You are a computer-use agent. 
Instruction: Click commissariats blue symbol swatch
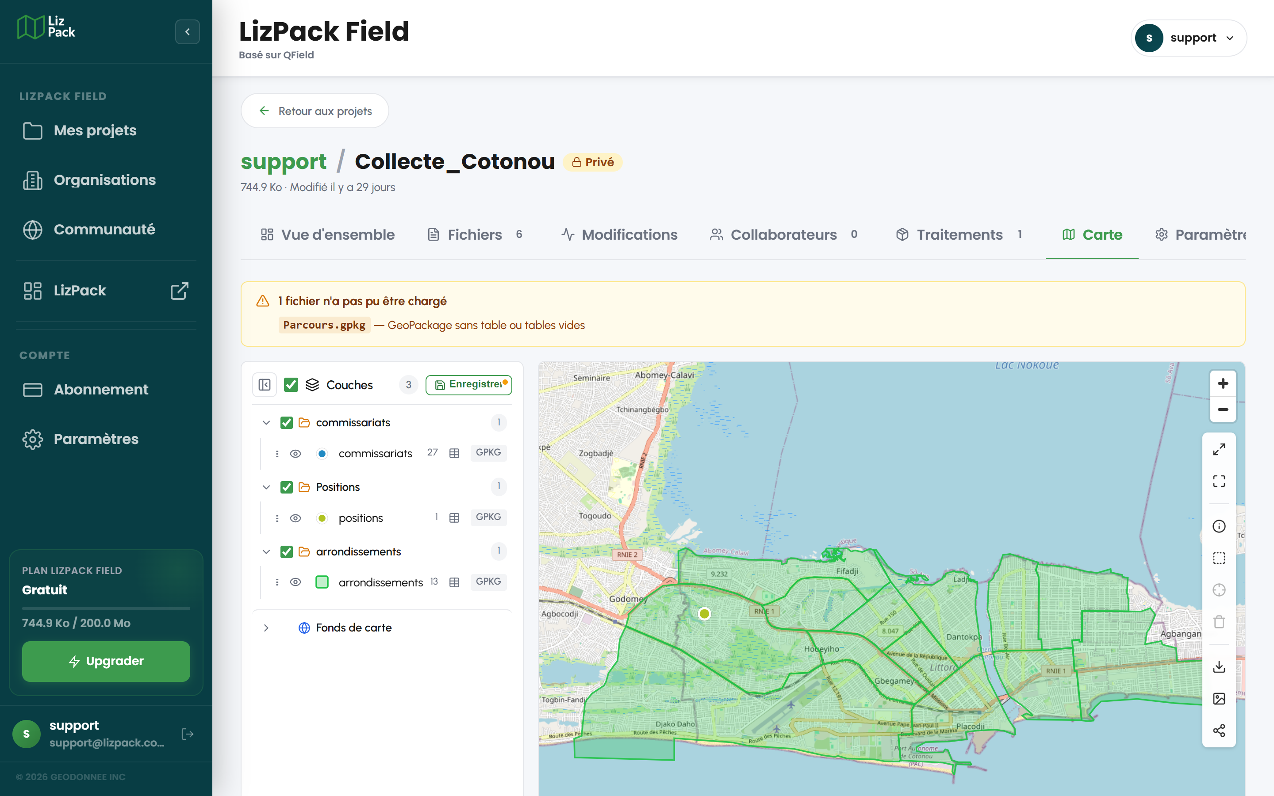coord(322,453)
